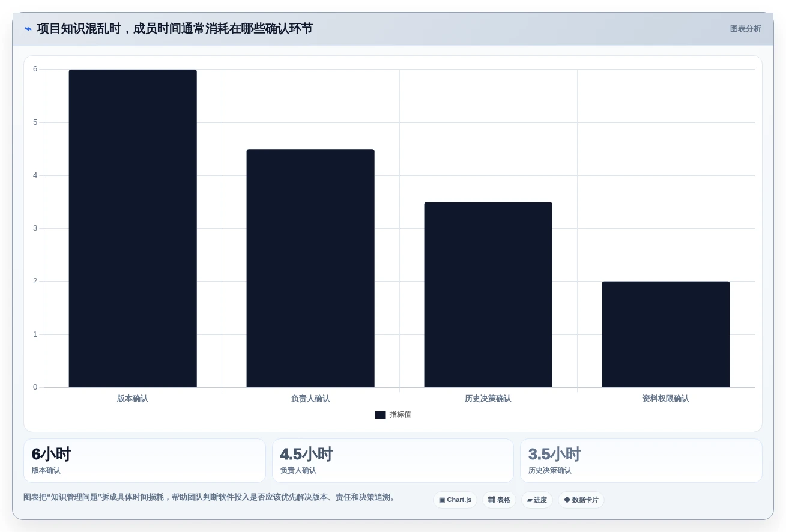Image resolution: width=786 pixels, height=532 pixels.
Task: Click the y-axis value 0
Action: point(35,387)
